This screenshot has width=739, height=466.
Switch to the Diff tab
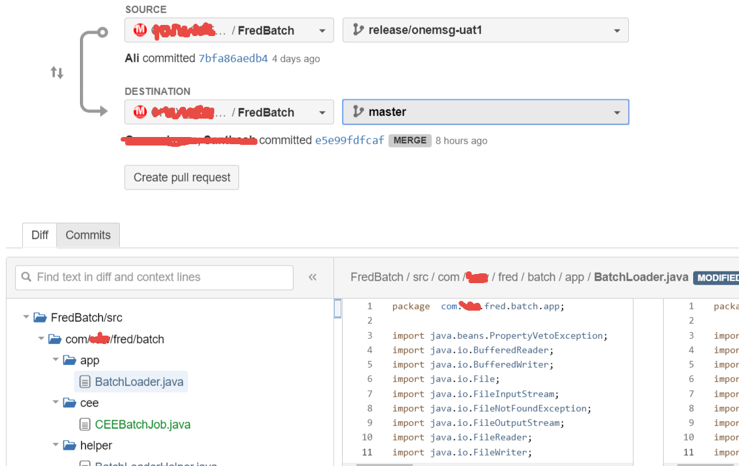pyautogui.click(x=39, y=235)
